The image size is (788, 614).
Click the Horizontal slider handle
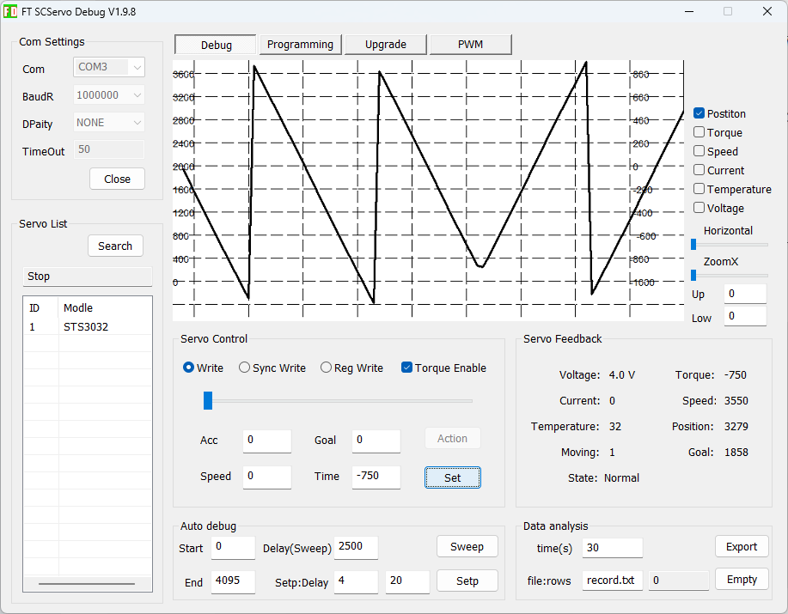[x=693, y=245]
